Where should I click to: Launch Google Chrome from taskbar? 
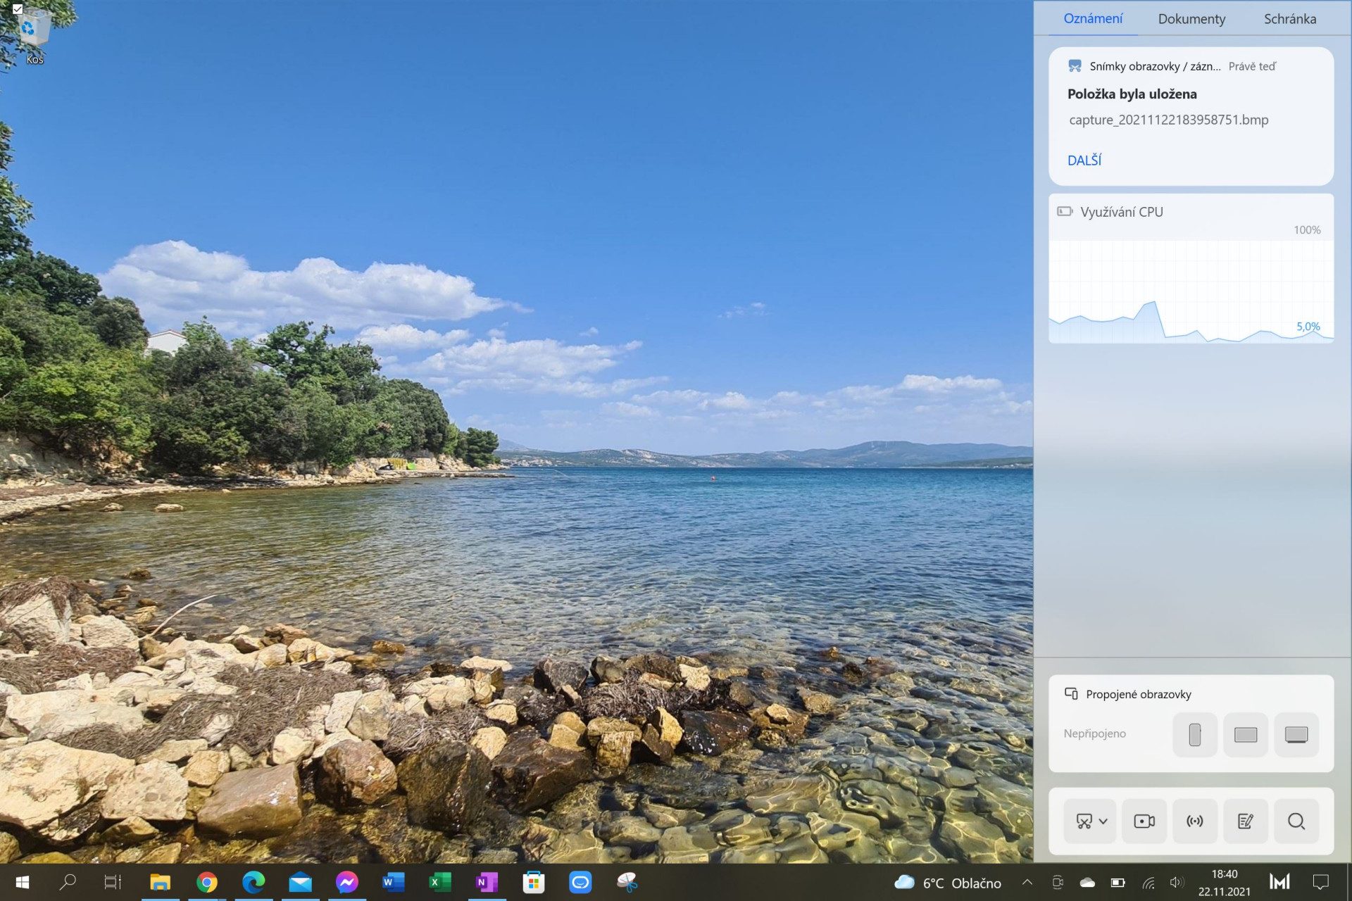(207, 882)
